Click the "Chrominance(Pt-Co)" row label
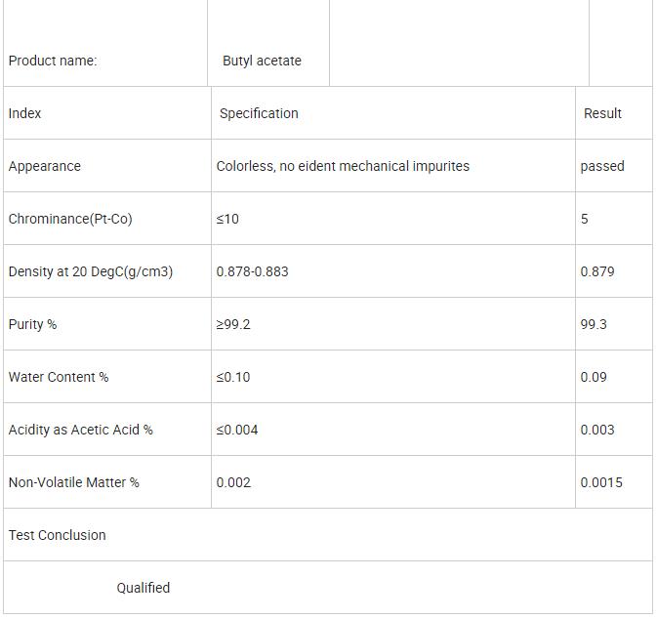This screenshot has height=619, width=657. [70, 219]
